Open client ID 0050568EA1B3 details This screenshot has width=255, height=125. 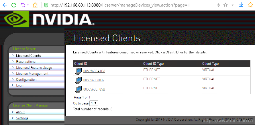94,71
